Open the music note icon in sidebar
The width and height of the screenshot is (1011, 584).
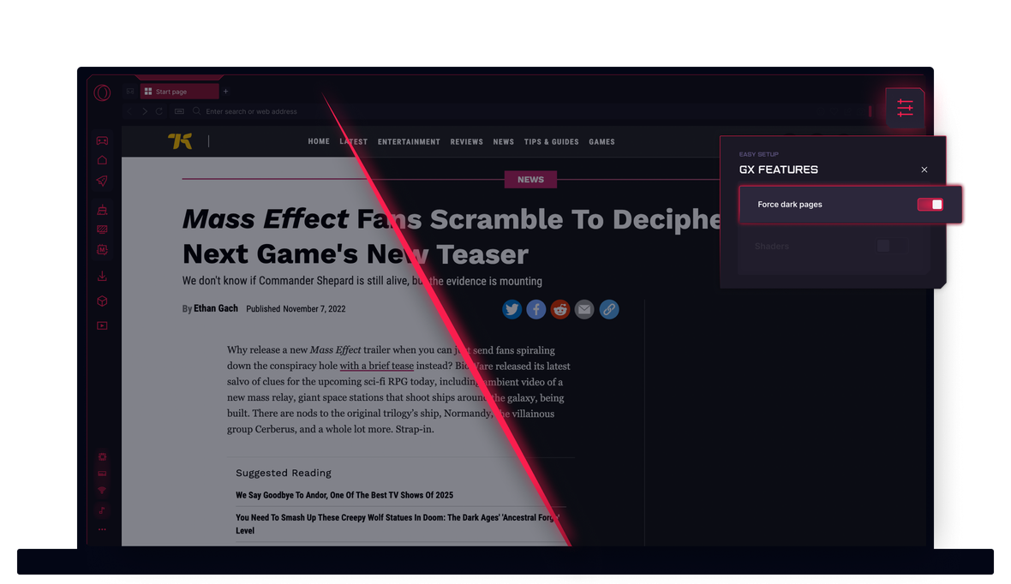click(102, 510)
